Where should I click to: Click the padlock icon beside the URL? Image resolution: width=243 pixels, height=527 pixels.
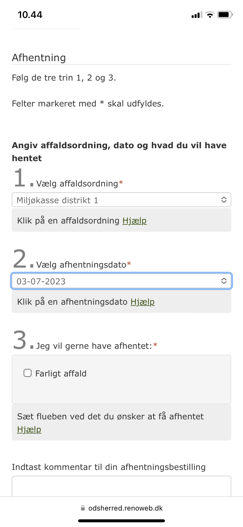click(x=83, y=508)
